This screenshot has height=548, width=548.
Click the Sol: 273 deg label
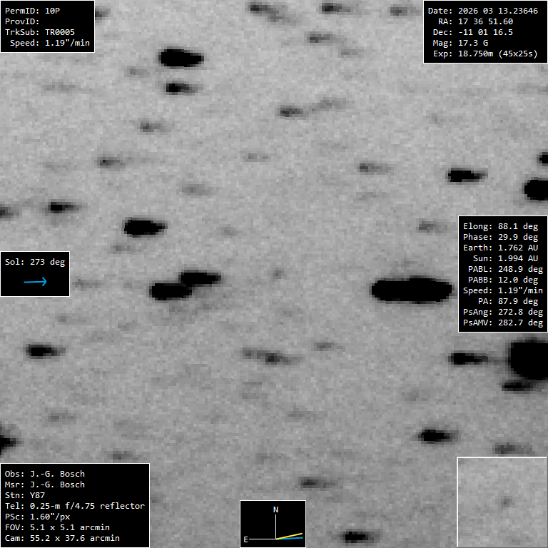35,262
